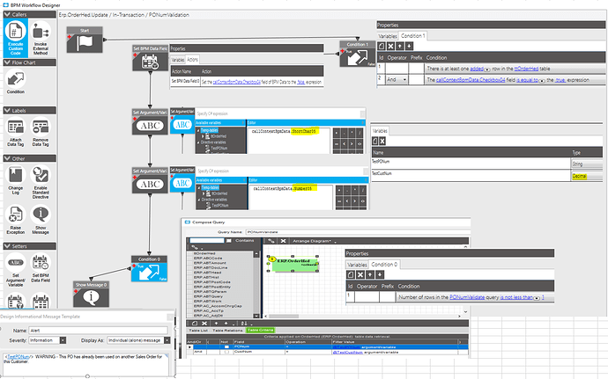Click delete X icon above query diagram
The image size is (608, 379).
[284, 241]
